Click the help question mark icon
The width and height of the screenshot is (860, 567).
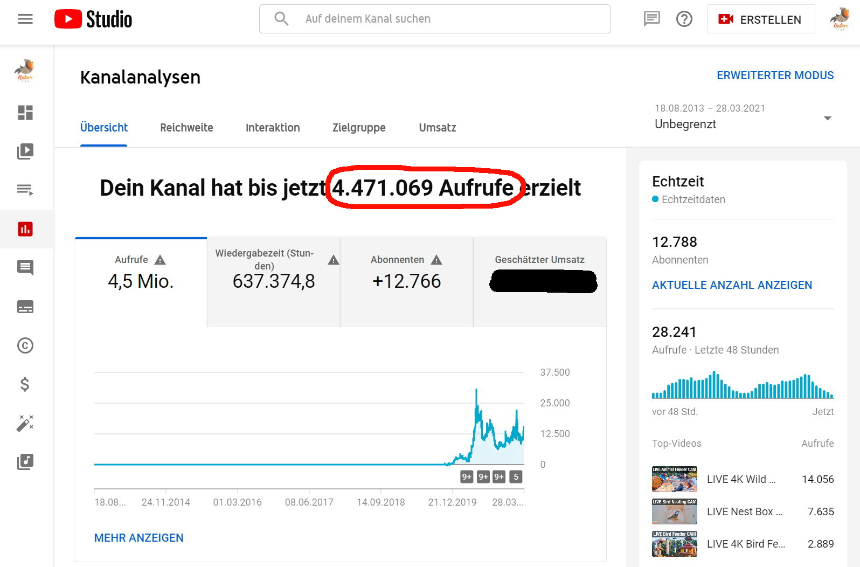click(x=684, y=19)
